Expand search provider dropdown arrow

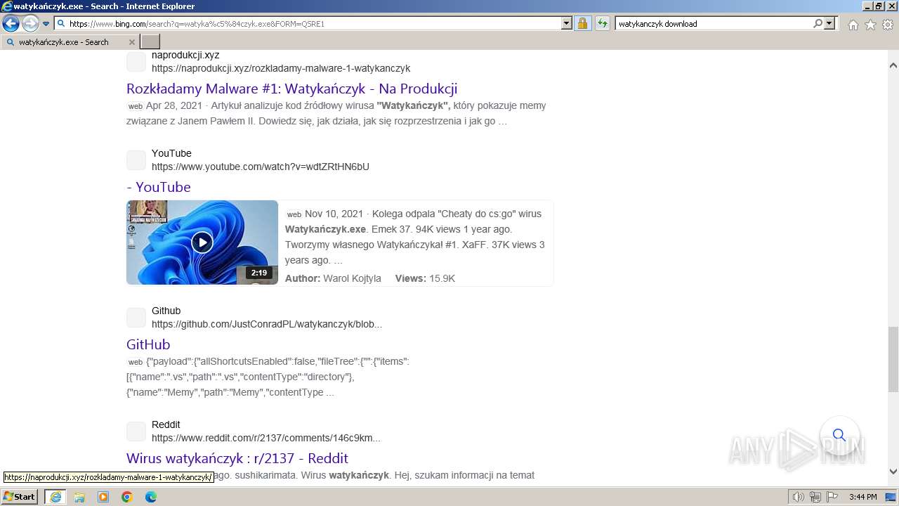tap(829, 23)
